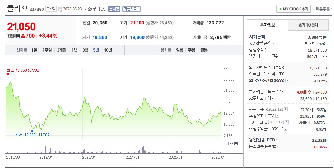
Task: Open the help icon next to PER EPS(2022.12)
Action: pyautogui.click(x=286, y=109)
